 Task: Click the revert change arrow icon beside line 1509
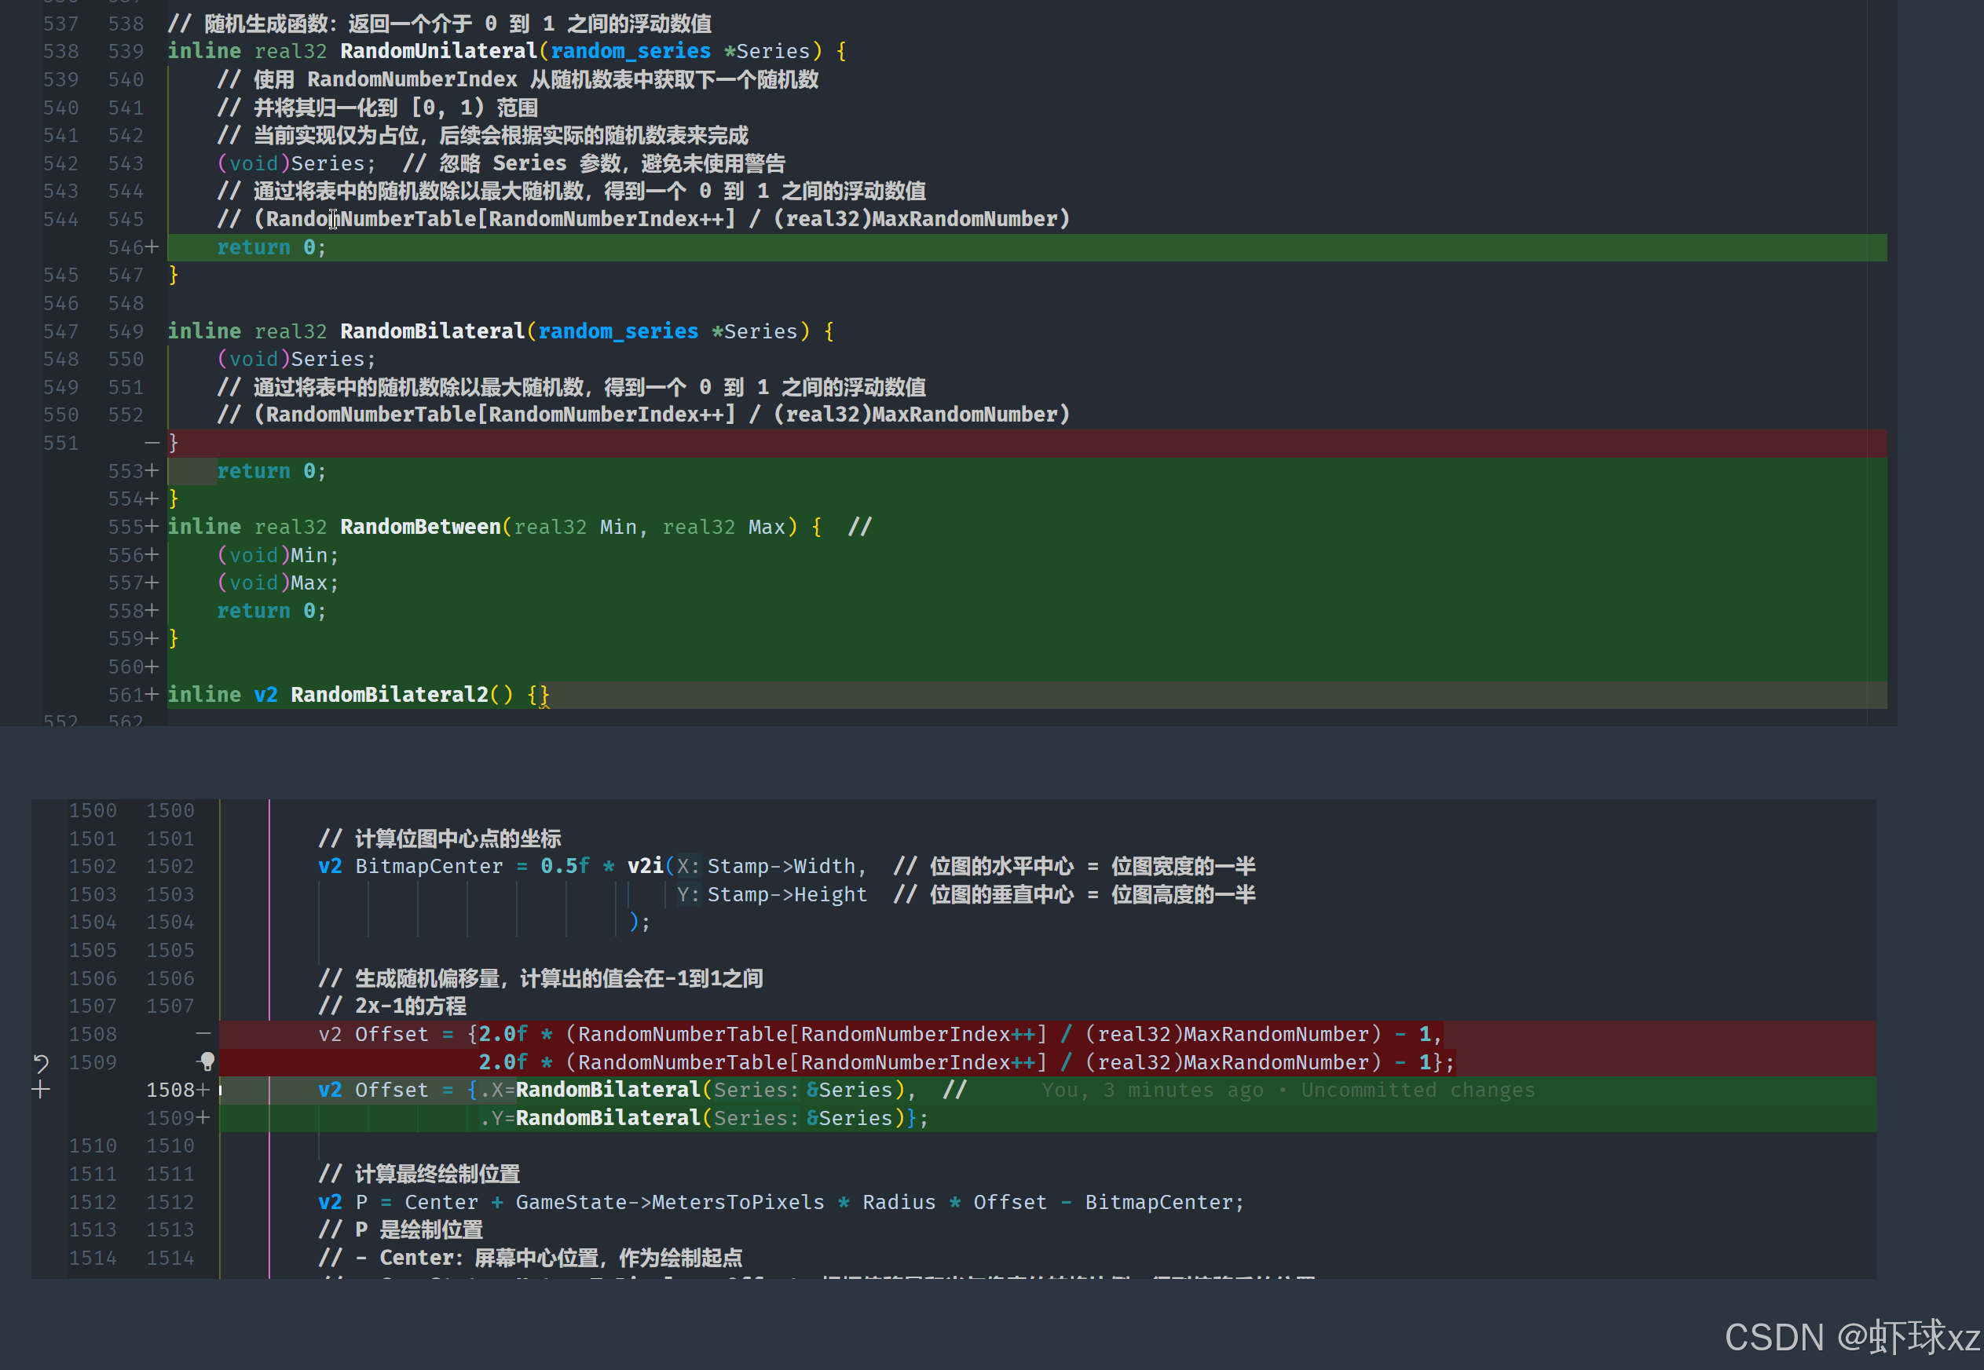[x=40, y=1064]
